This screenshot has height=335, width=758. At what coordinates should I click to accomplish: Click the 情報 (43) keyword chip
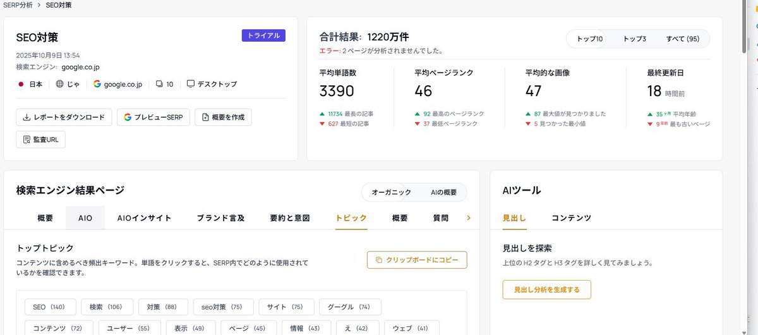305,328
